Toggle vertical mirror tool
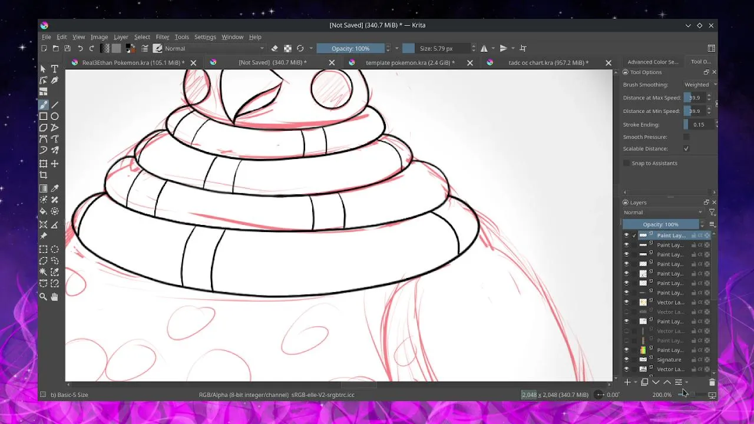Screen dimensions: 754x424 pyautogui.click(x=504, y=48)
